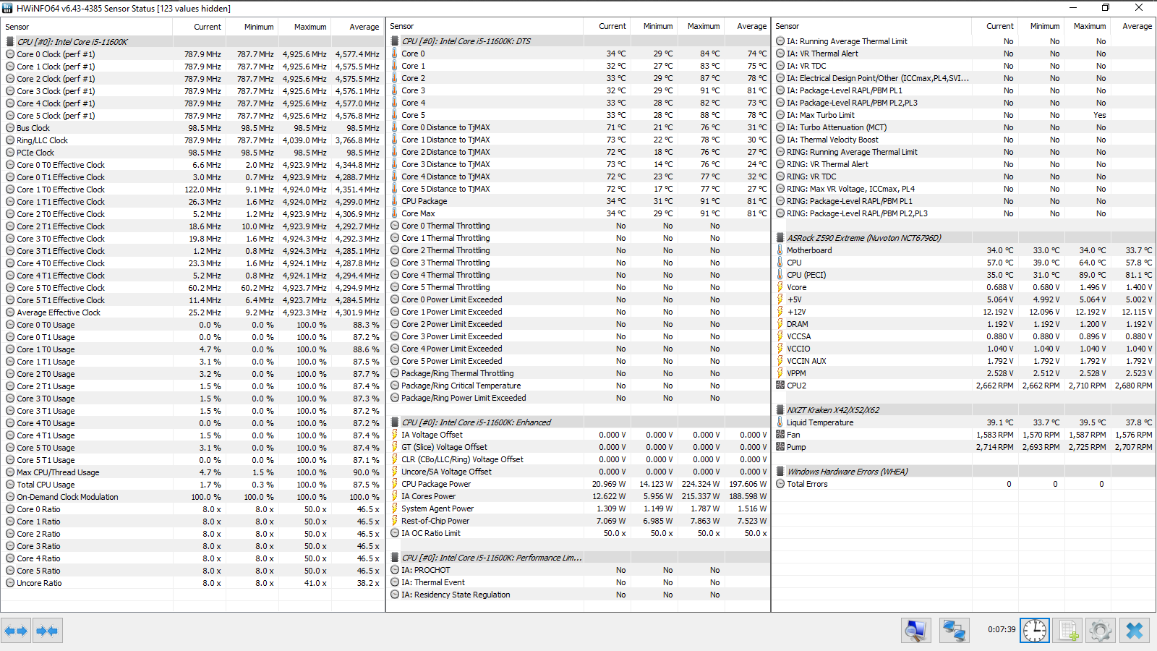The height and width of the screenshot is (651, 1157).
Task: Click chip icon beside NZXT Kraken header
Action: (780, 410)
